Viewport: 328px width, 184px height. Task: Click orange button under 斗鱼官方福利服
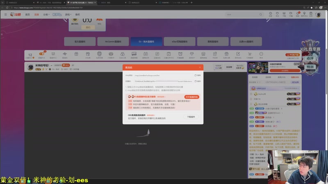point(285,70)
